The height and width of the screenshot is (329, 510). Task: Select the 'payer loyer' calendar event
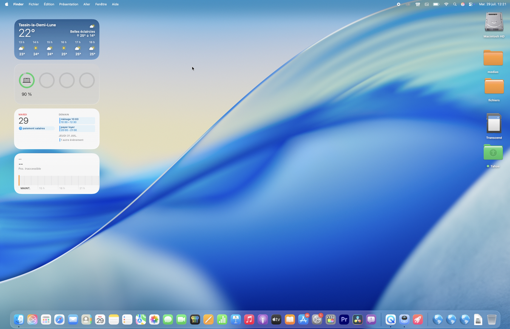pos(76,128)
